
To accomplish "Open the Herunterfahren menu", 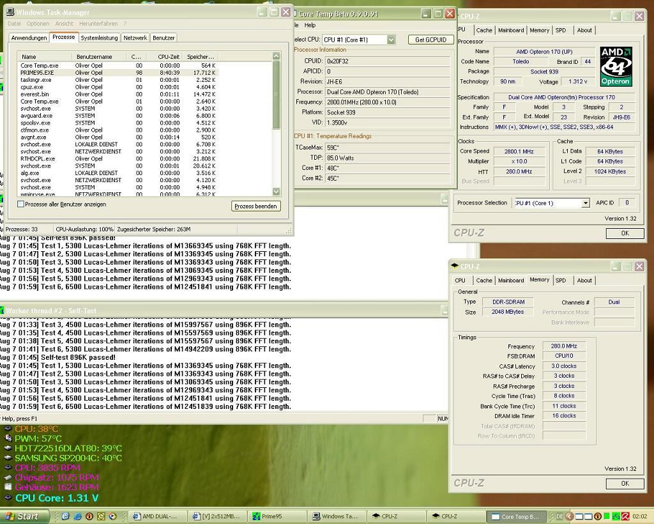I will (98, 24).
